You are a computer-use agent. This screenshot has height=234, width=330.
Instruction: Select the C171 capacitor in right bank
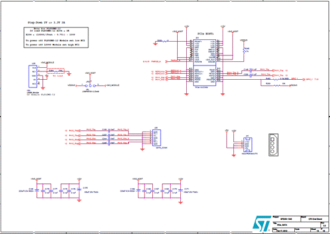[x=180, y=190]
